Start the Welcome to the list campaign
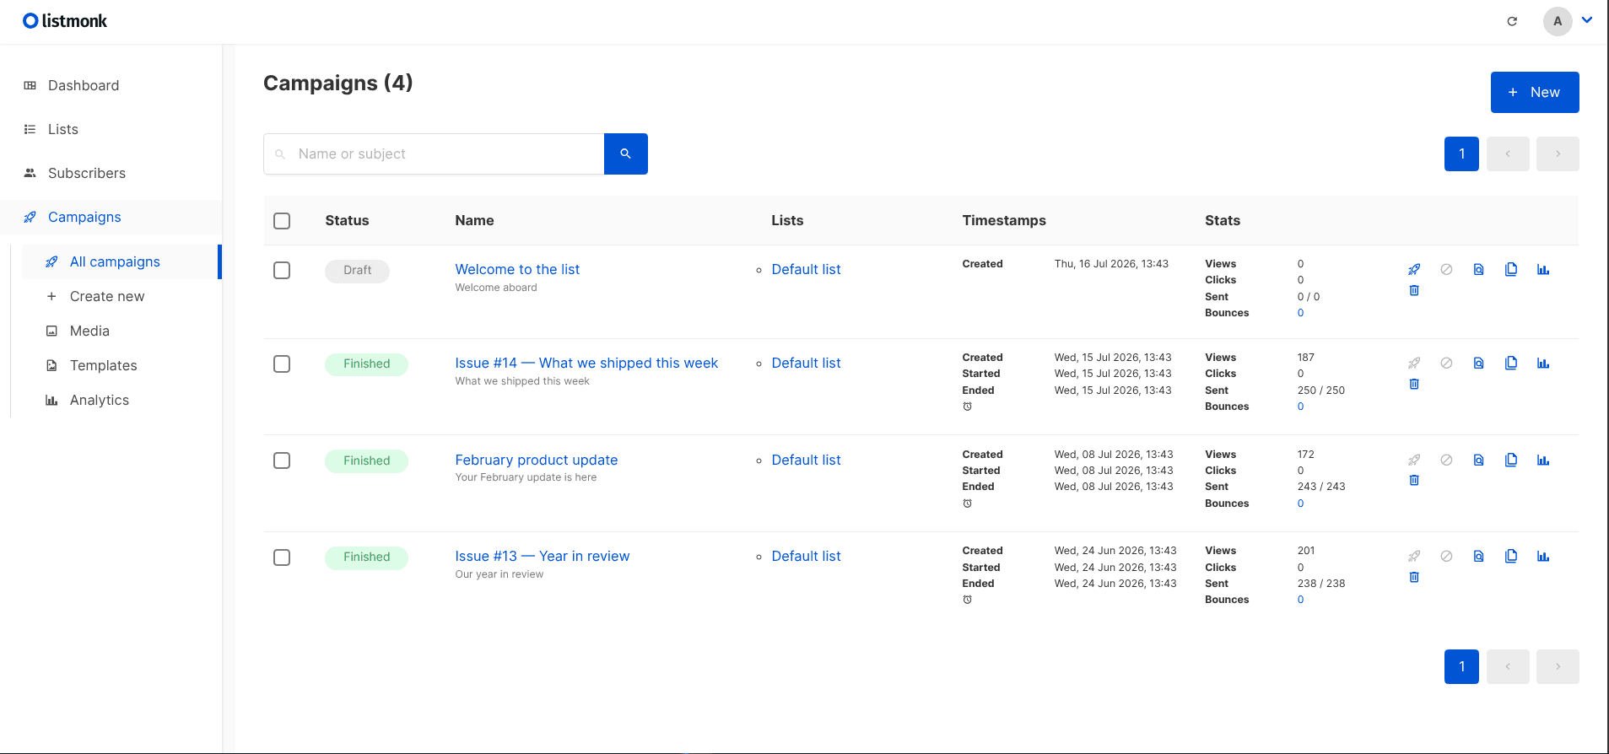Image resolution: width=1609 pixels, height=754 pixels. click(1414, 270)
